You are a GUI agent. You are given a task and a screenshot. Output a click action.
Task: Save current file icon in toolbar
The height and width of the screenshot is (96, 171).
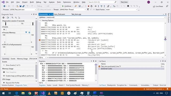(21, 6)
